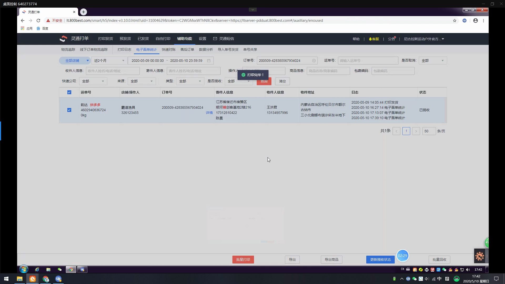Image resolution: width=505 pixels, height=284 pixels.
Task: Click 批量打印 button
Action: [243, 260]
